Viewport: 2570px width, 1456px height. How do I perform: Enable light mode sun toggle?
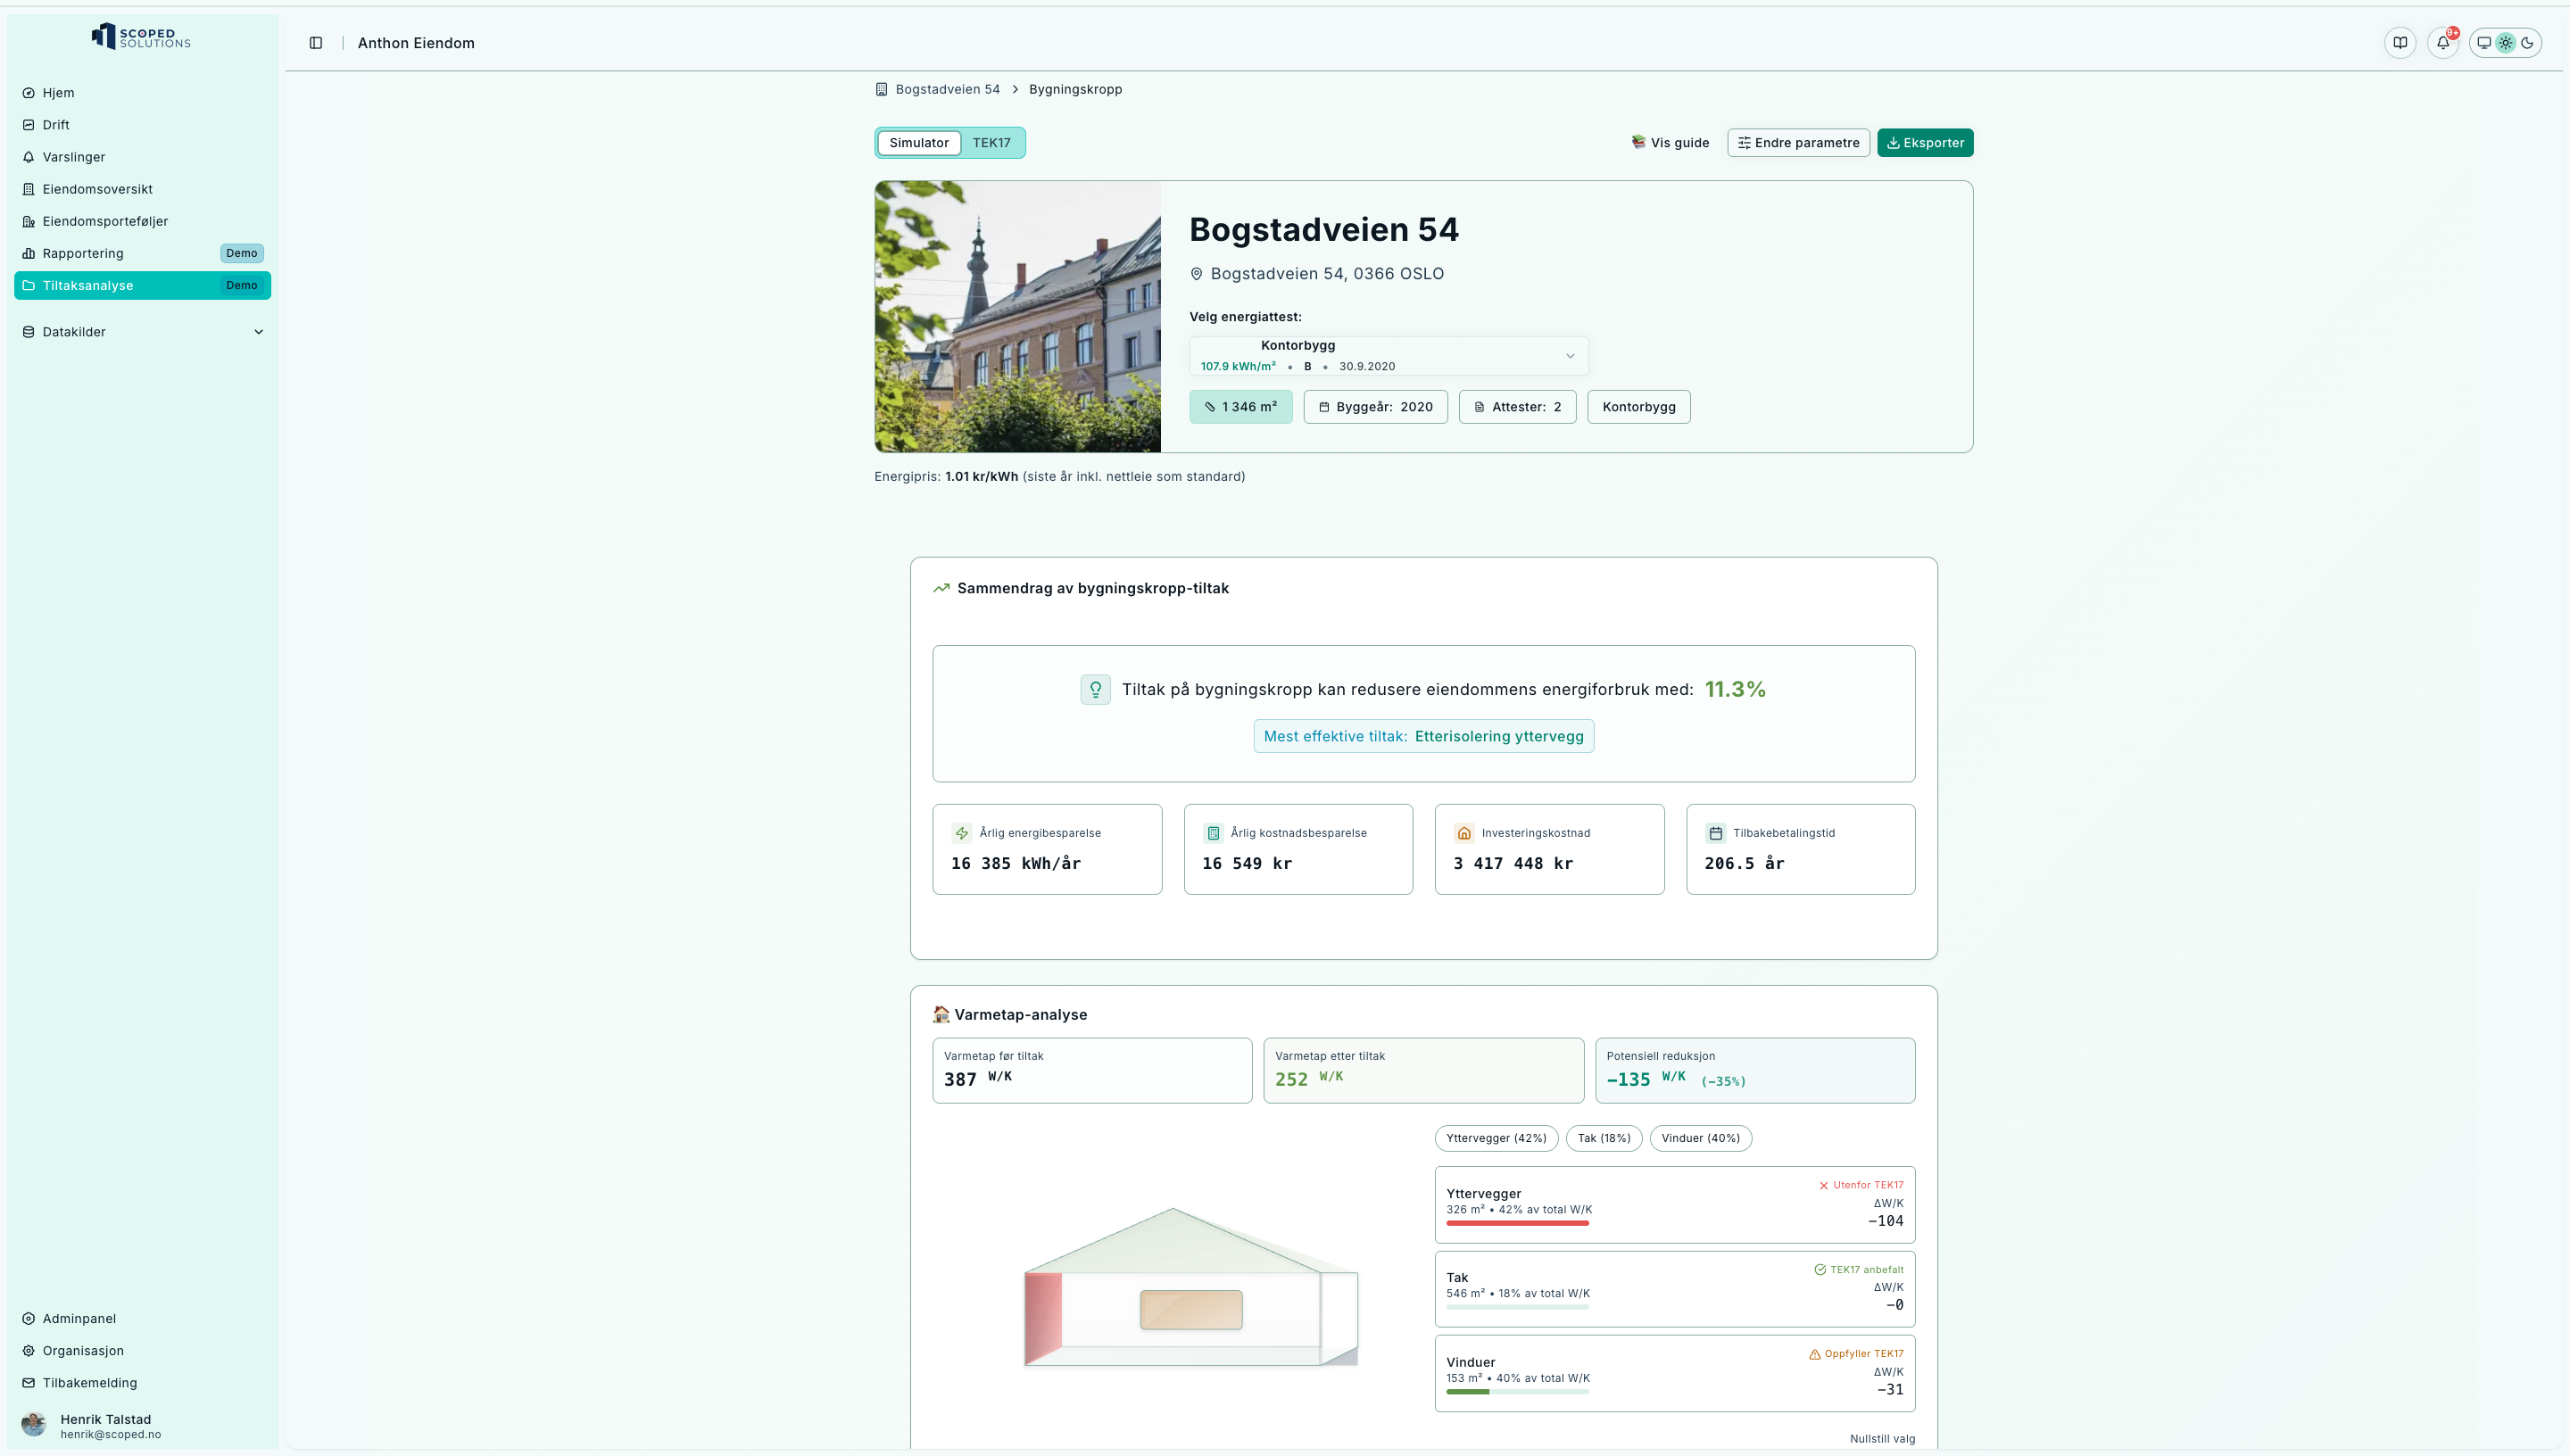click(2505, 43)
